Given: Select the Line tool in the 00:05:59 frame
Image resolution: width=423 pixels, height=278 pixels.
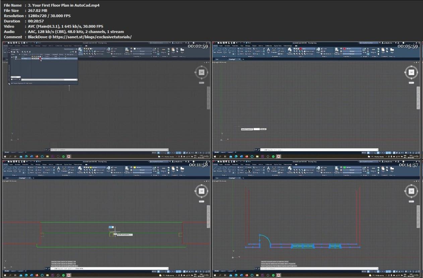Looking at the screenshot, I should [215, 50].
